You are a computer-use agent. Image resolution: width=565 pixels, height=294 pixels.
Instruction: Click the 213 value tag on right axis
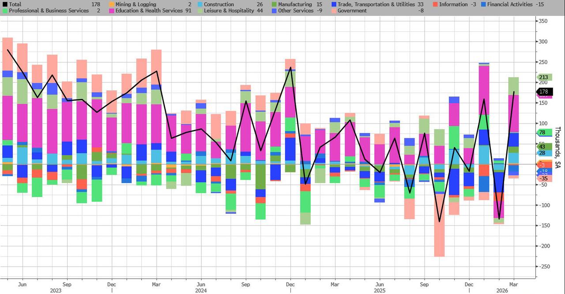pyautogui.click(x=543, y=78)
